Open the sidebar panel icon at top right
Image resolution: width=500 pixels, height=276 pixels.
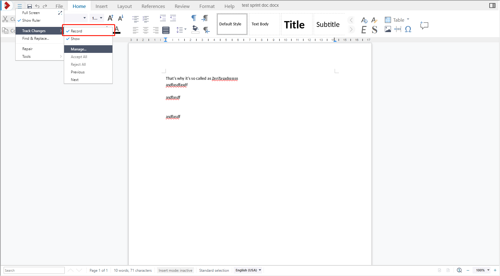click(x=492, y=6)
